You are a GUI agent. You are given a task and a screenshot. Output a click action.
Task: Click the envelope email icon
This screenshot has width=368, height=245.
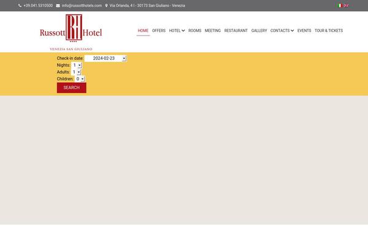click(58, 6)
